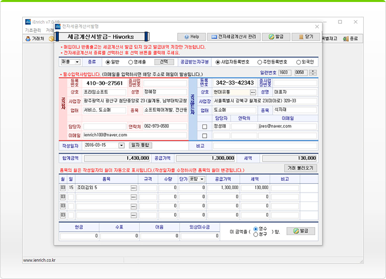The height and width of the screenshot is (279, 386).
Task: Click the 거래처 icon in main window
Action: tap(35, 39)
